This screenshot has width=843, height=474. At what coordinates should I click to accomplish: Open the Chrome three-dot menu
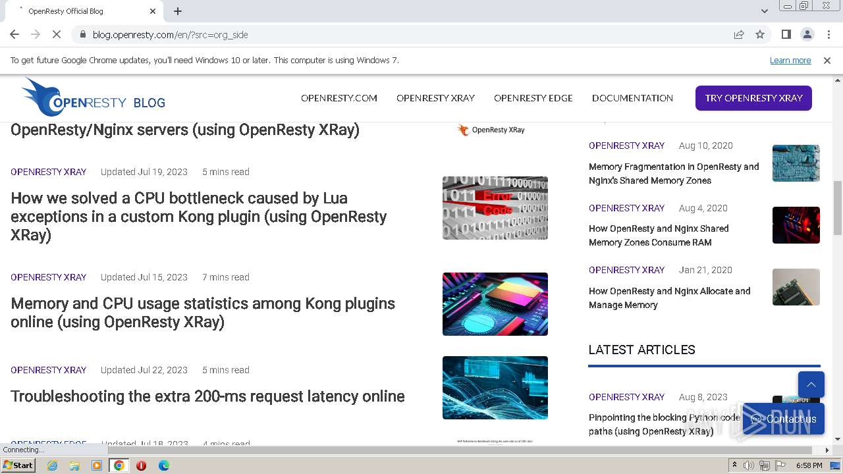click(x=829, y=34)
